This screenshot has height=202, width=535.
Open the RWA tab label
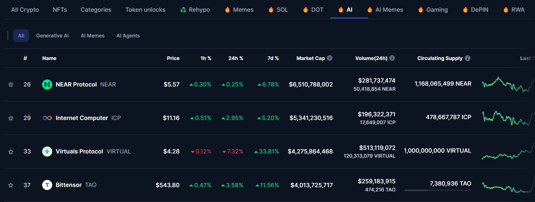click(x=518, y=10)
